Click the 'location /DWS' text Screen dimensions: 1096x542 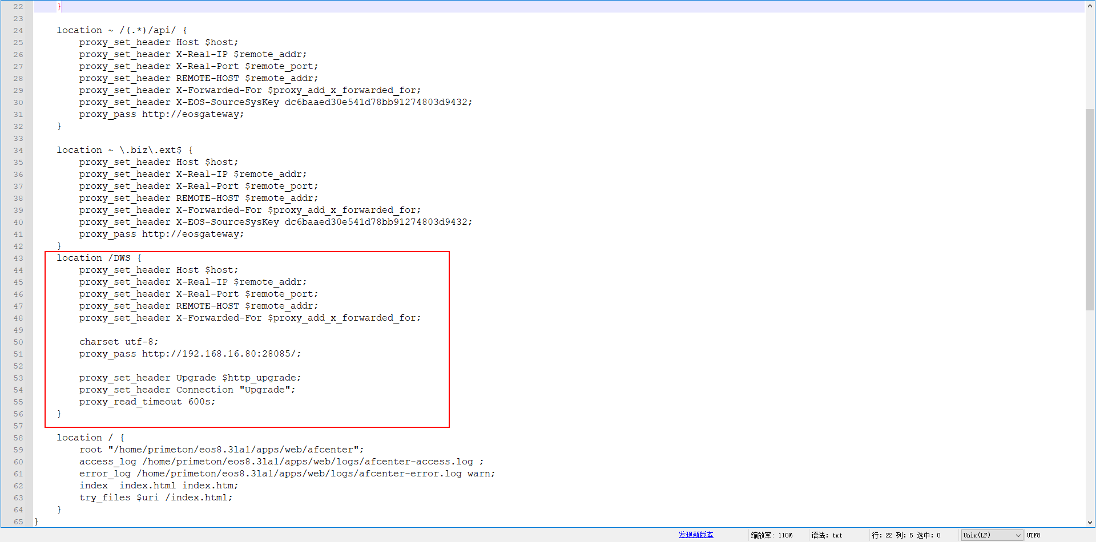[x=98, y=258]
